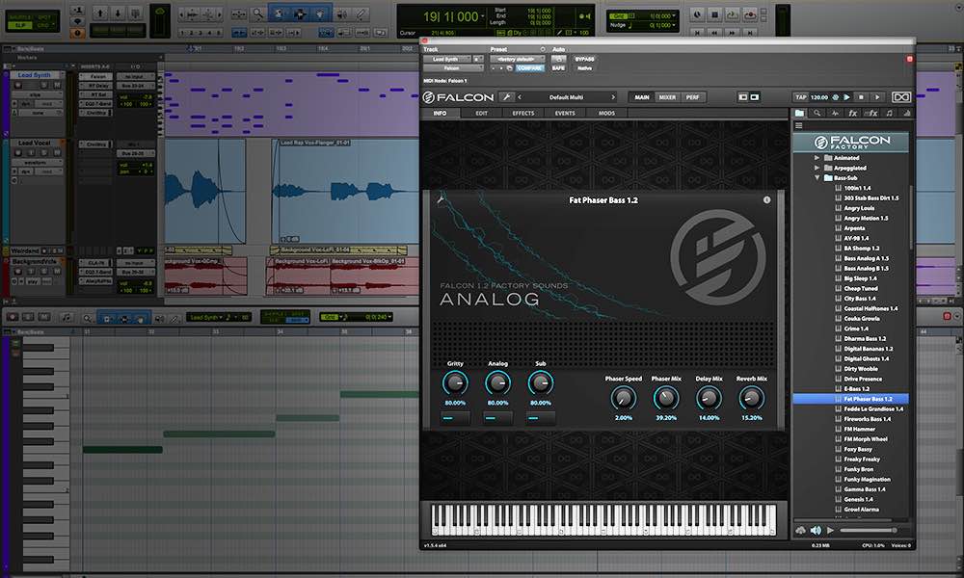Open the Lead Synth track selector dropdown
Image resolution: width=964 pixels, height=578 pixels.
pos(447,59)
